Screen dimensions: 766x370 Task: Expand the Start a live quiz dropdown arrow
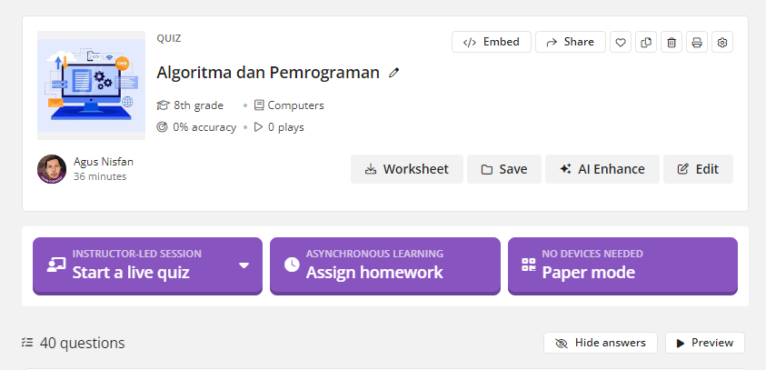[x=244, y=265]
